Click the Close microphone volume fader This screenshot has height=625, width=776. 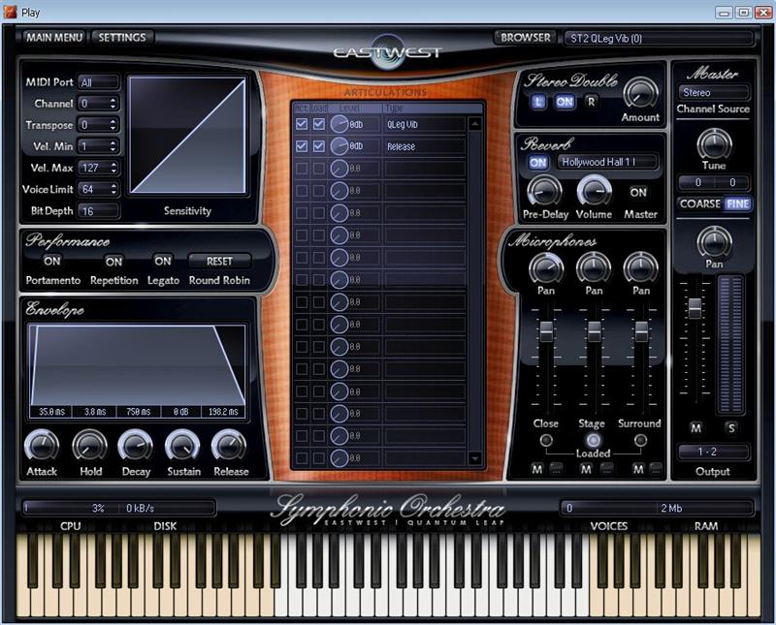click(546, 330)
